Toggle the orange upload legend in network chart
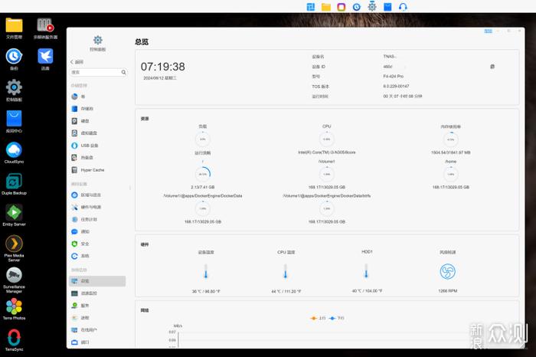Screen dimensions: 536x357 click(318, 318)
